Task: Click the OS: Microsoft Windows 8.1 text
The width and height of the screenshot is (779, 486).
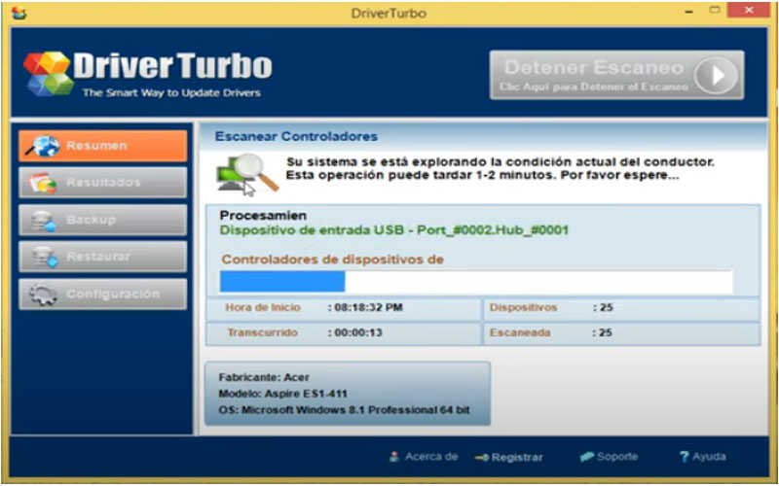Action: pyautogui.click(x=344, y=410)
